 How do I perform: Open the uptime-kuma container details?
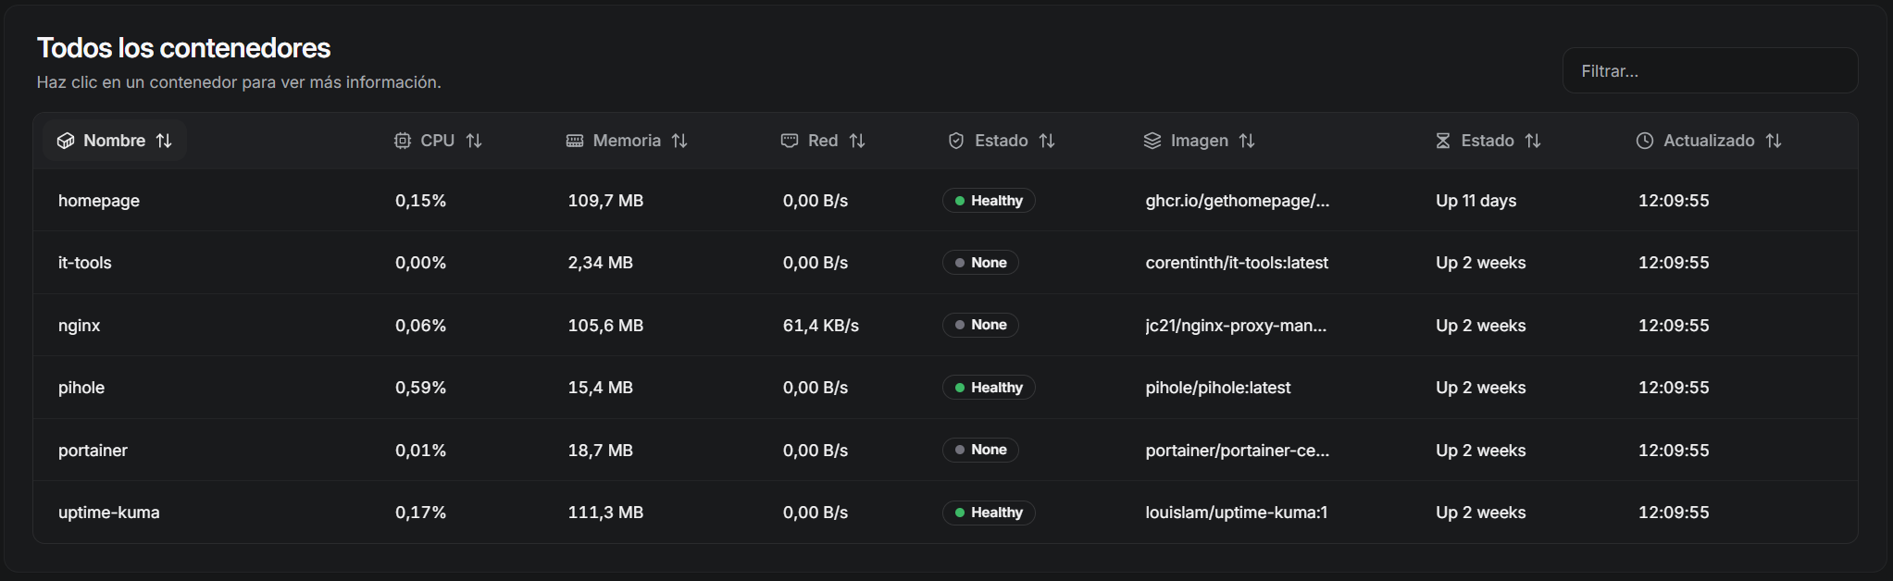point(109,513)
